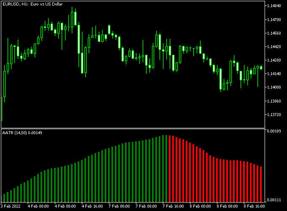The image size is (287, 211).
Task: Select the first red AATR histogram bar
Action: click(x=170, y=169)
